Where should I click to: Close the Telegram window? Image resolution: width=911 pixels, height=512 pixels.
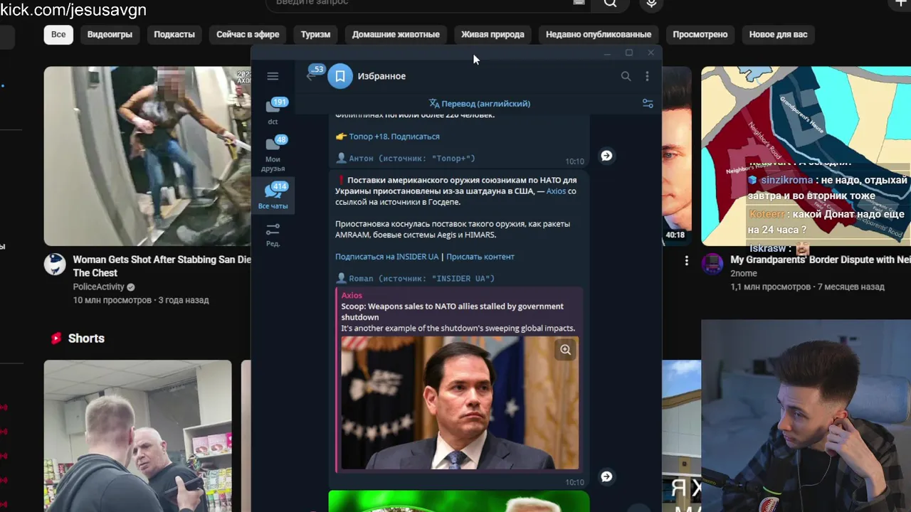651,53
